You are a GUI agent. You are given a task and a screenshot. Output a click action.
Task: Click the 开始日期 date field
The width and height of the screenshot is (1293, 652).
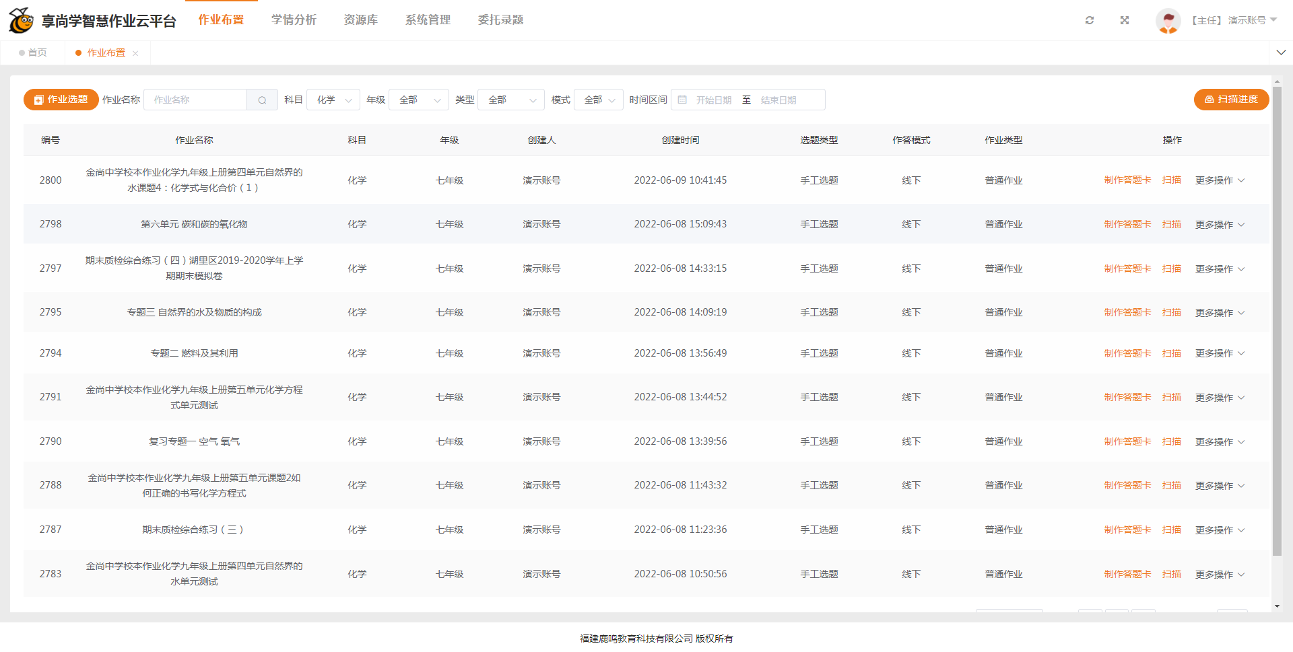[714, 100]
